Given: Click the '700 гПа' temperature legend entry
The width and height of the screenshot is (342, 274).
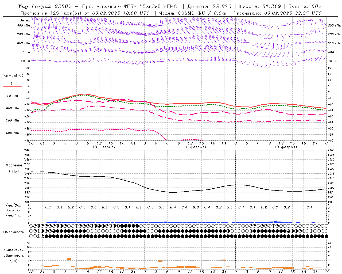Looking at the screenshot, I should point(13,120).
